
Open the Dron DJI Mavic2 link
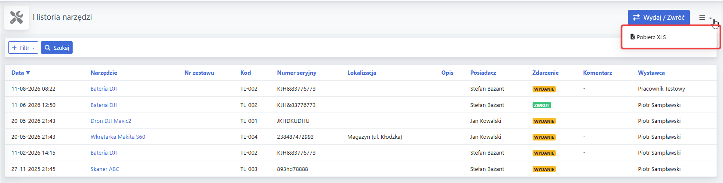[111, 121]
